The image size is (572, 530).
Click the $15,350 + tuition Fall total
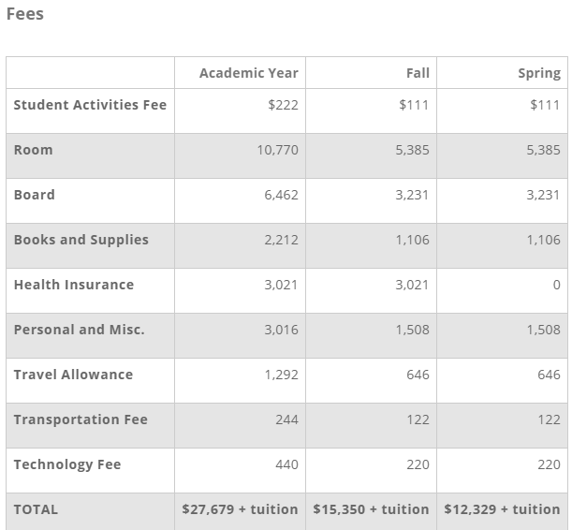[x=371, y=509]
